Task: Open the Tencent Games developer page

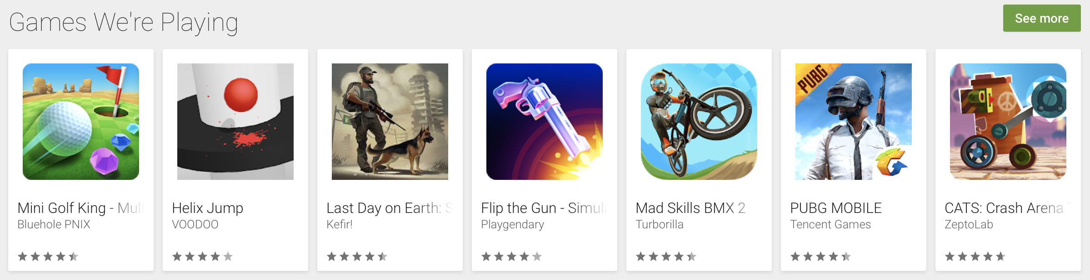Action: point(830,224)
